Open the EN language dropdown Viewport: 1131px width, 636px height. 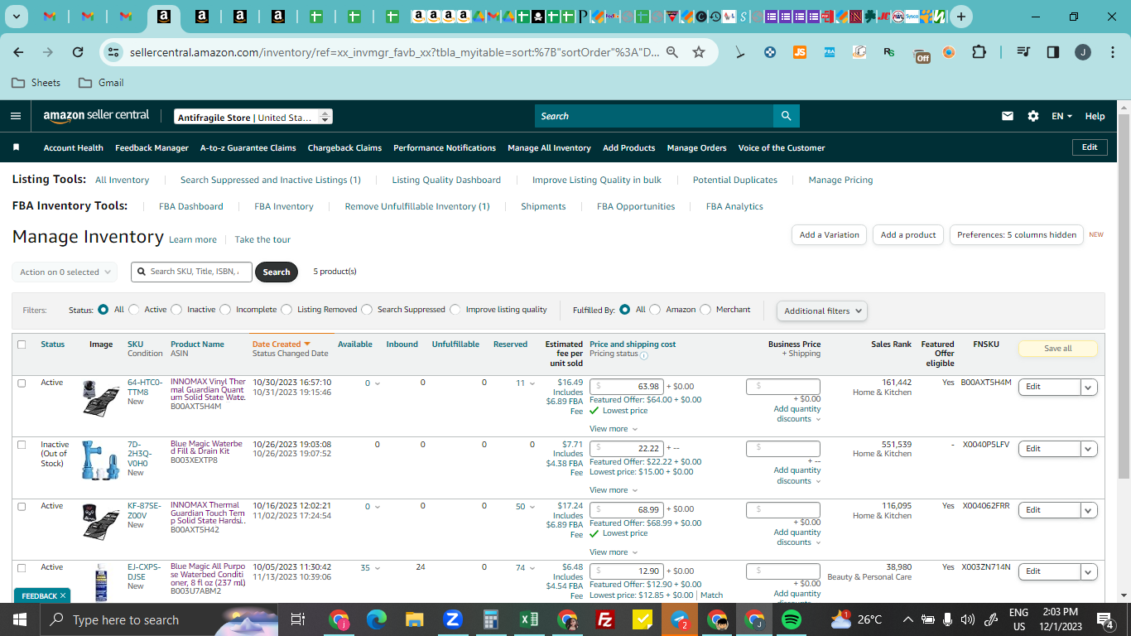(1061, 116)
